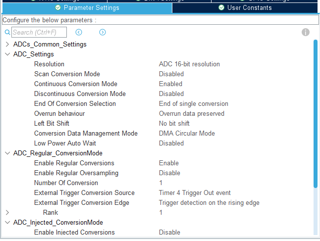Select Scan Conversion Mode parameter label
Image resolution: width=320 pixels, height=241 pixels.
[x=67, y=74]
